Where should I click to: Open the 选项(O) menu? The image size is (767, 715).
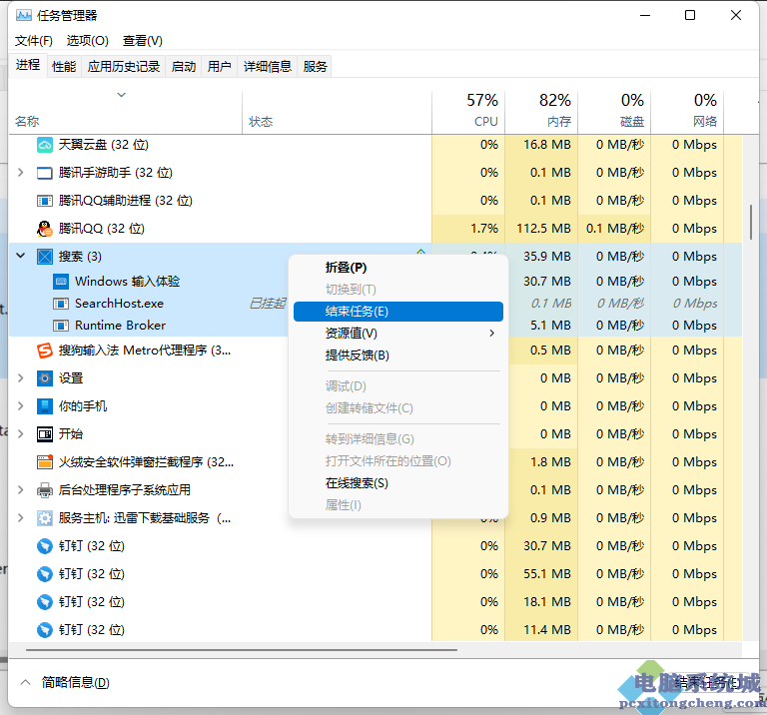pos(88,41)
